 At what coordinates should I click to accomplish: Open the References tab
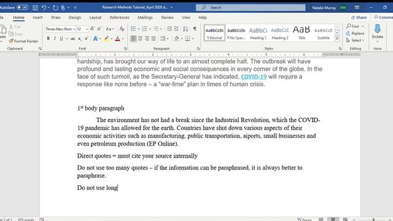click(x=120, y=18)
